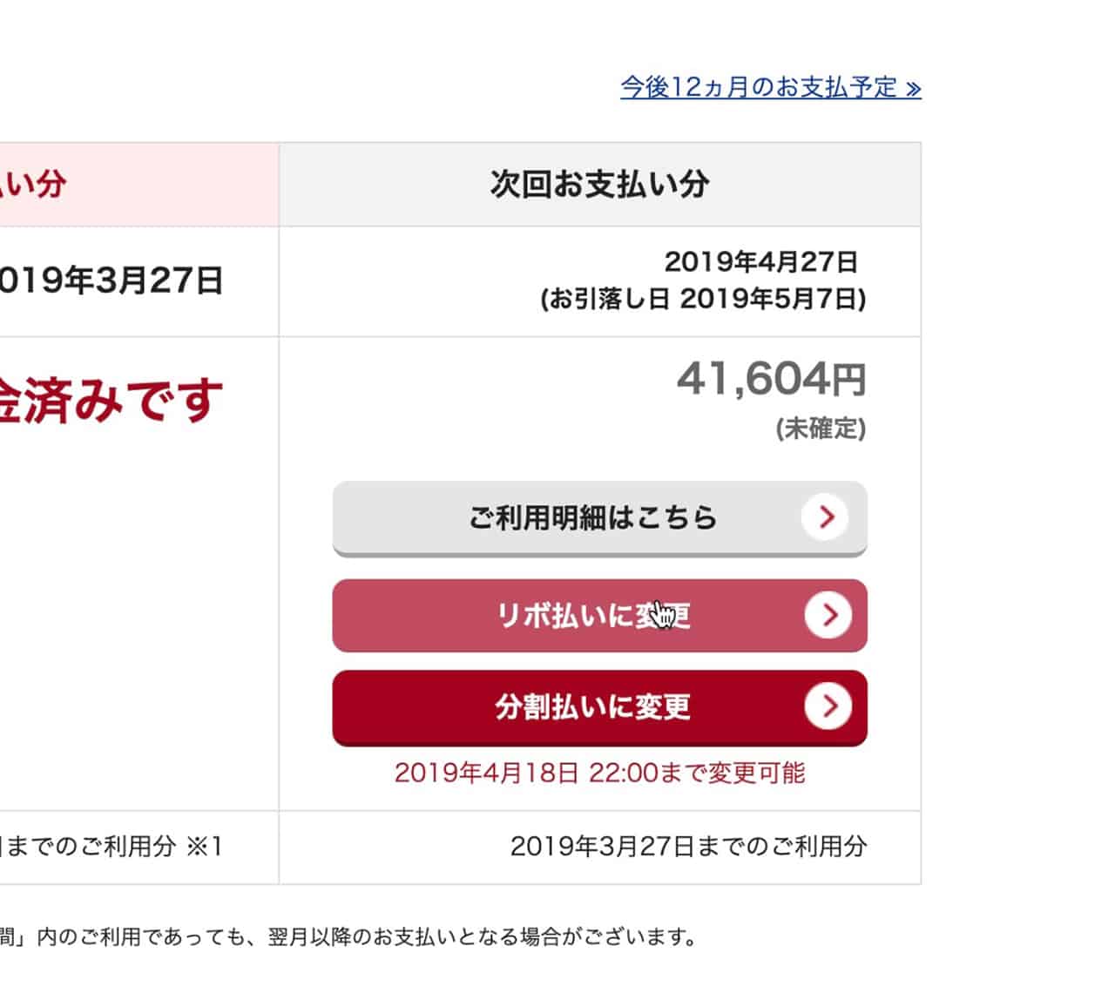1115x993 pixels.
Task: Click the » chevron after お支払予定
Action: (913, 88)
